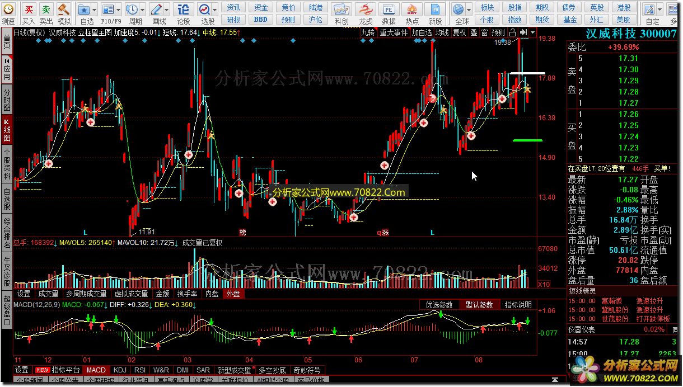This screenshot has width=683, height=387.
Task: Click the lock icon on chart header
Action: 513,32
